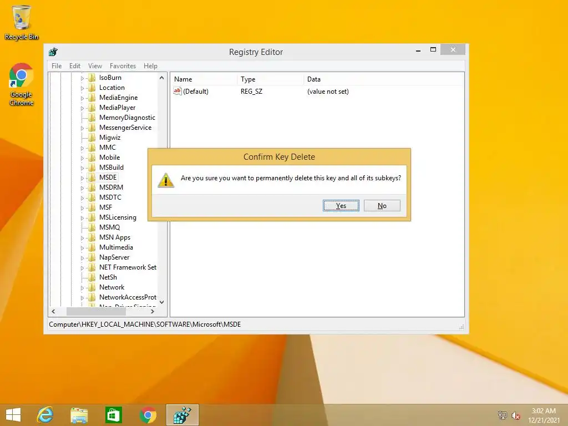This screenshot has height=426, width=568.
Task: Click the REG_SZ type cell
Action: tap(251, 92)
